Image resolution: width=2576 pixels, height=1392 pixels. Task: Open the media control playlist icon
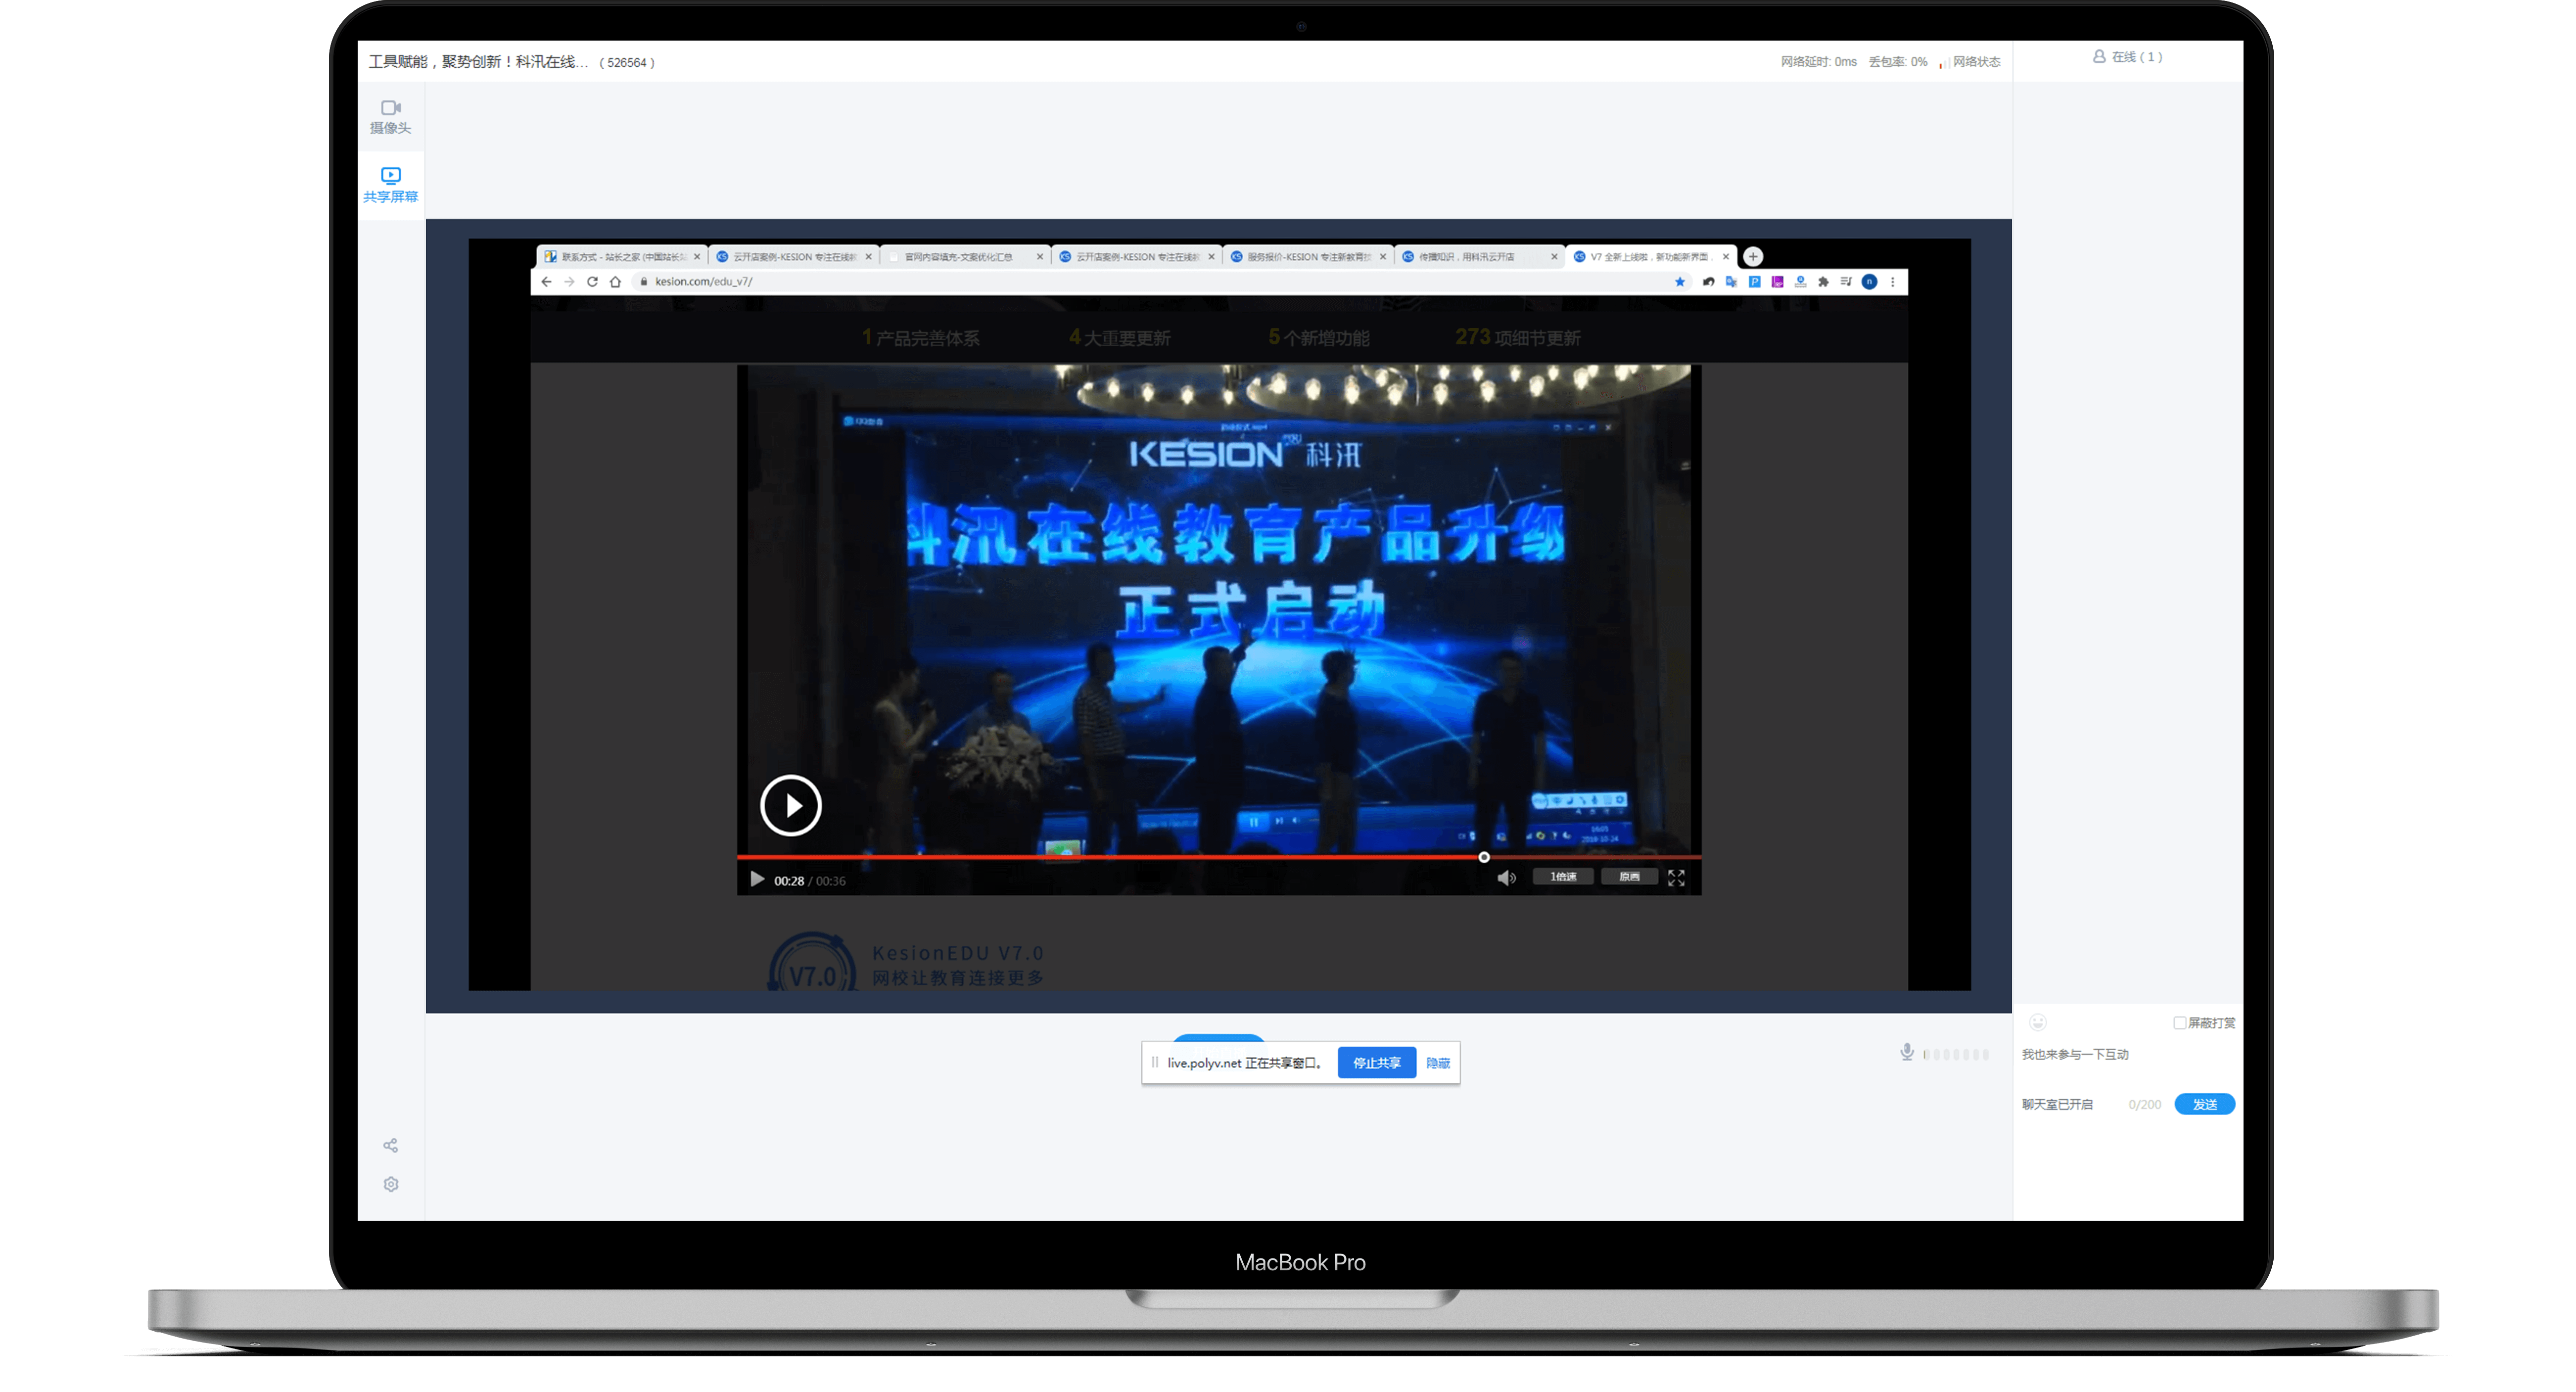(1846, 282)
